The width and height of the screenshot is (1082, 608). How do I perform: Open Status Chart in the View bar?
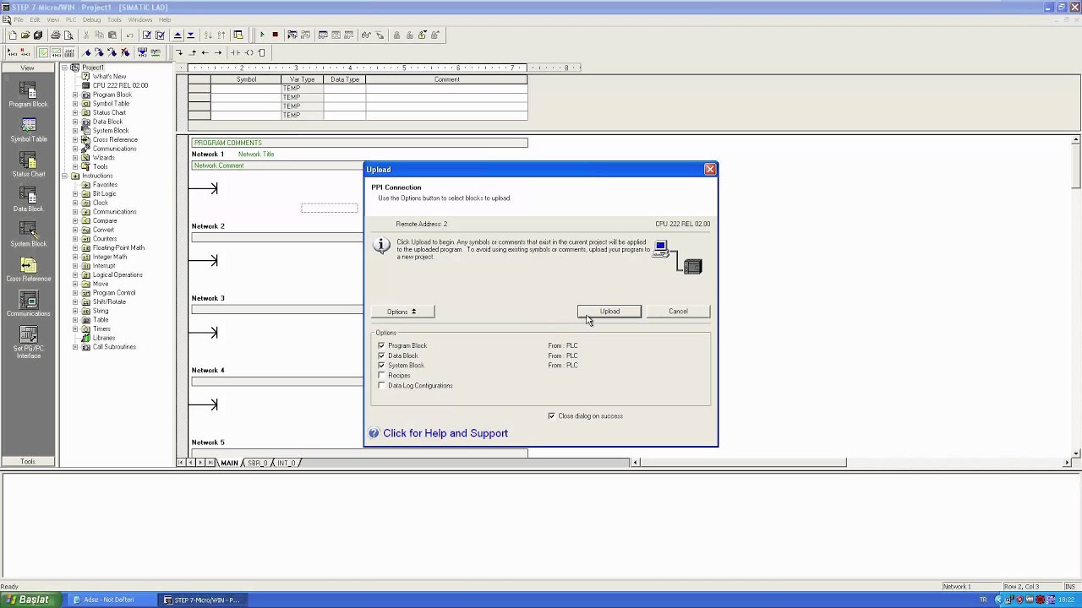(28, 165)
